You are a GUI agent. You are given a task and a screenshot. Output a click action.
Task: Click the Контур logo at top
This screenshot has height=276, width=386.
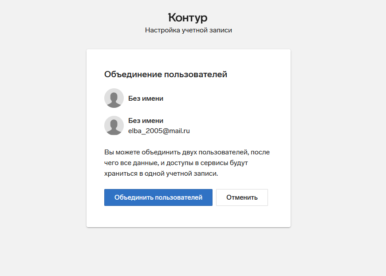[188, 18]
